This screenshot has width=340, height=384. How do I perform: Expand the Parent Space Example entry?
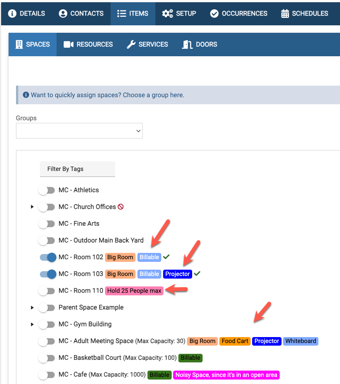tap(32, 308)
